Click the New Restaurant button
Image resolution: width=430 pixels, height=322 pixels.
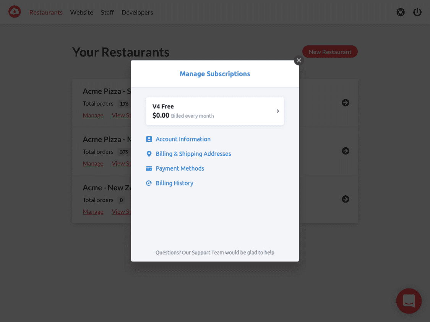[x=330, y=52]
